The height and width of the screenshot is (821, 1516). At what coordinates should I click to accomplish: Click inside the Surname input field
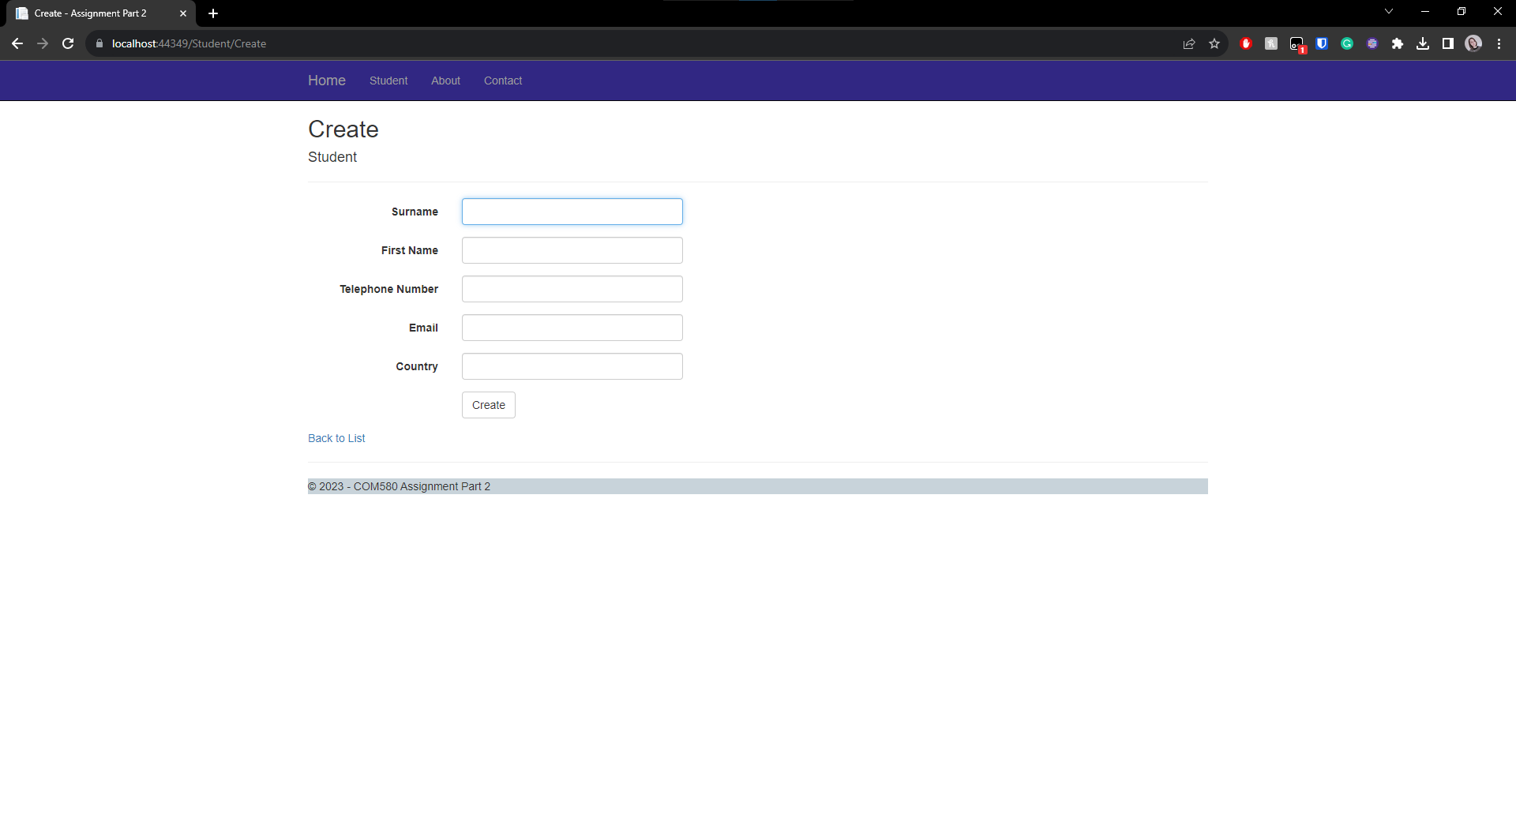[x=572, y=211]
